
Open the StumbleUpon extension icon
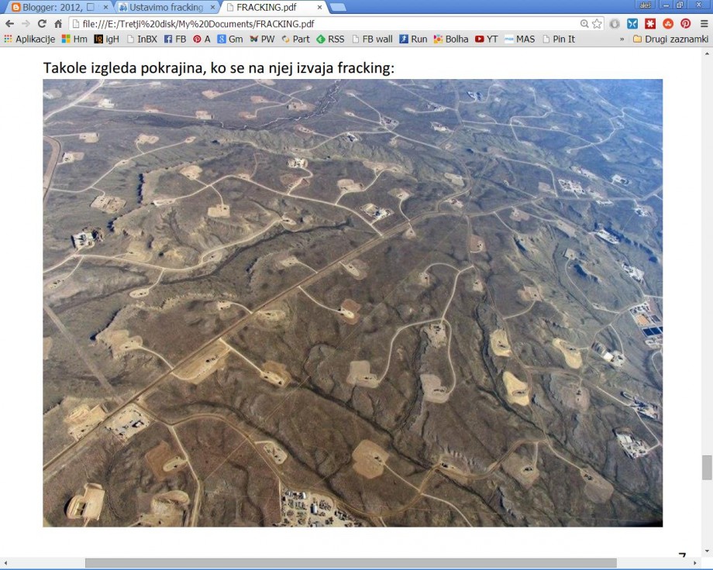pos(667,24)
